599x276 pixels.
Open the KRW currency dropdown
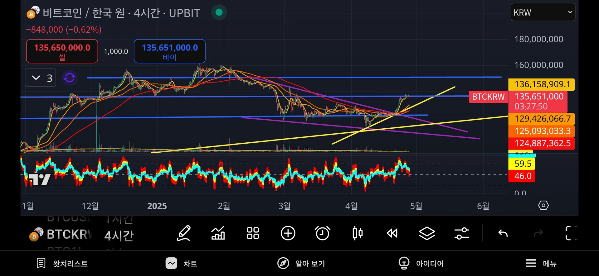pyautogui.click(x=543, y=12)
